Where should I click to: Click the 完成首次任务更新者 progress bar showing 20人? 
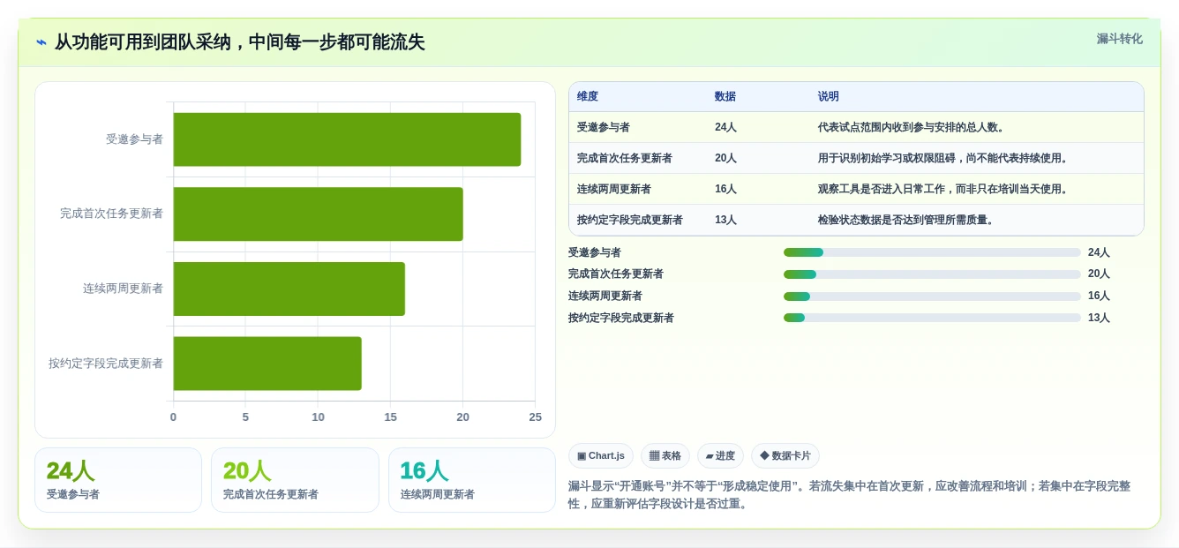click(932, 274)
